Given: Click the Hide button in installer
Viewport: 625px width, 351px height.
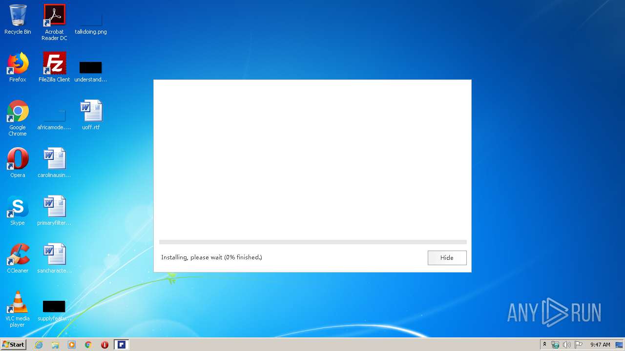Looking at the screenshot, I should 447,257.
